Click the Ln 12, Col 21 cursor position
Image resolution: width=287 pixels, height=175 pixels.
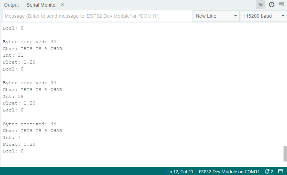click(180, 172)
